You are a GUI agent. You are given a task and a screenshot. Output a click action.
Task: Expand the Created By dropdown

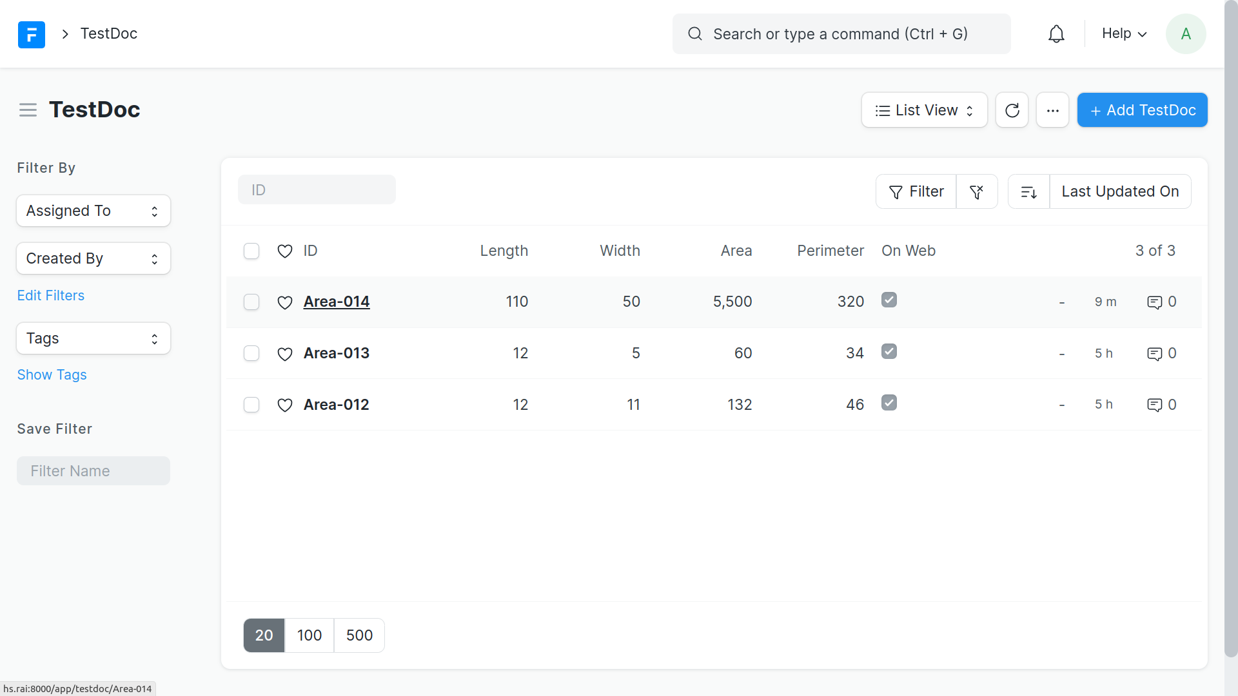pyautogui.click(x=93, y=258)
